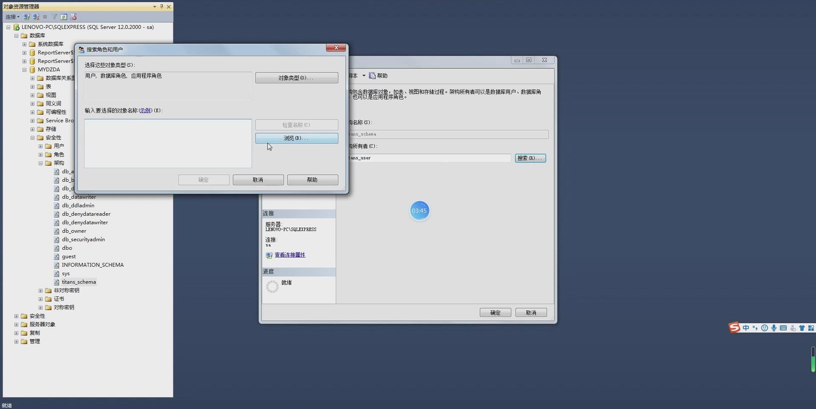Screen dimensions: 816x409
Task: Expand the 证书 folder node
Action: click(40, 299)
